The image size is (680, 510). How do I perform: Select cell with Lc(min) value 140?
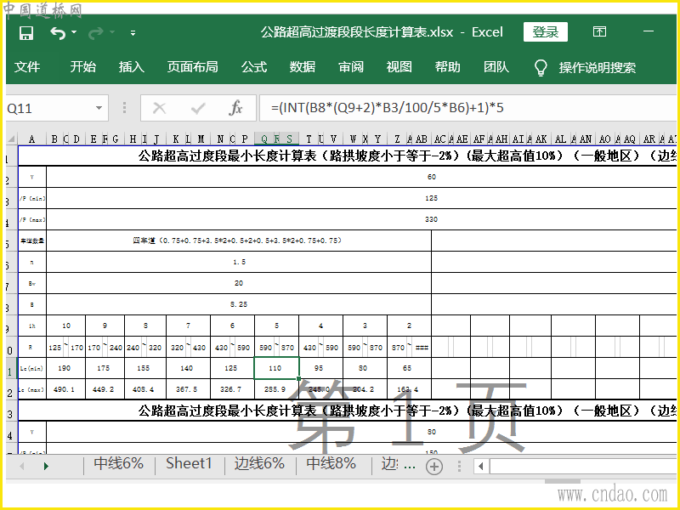[188, 368]
